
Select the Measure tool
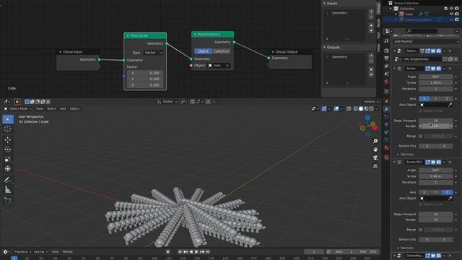click(x=8, y=190)
